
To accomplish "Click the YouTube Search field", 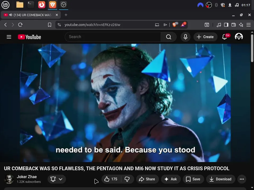I will (113, 37).
